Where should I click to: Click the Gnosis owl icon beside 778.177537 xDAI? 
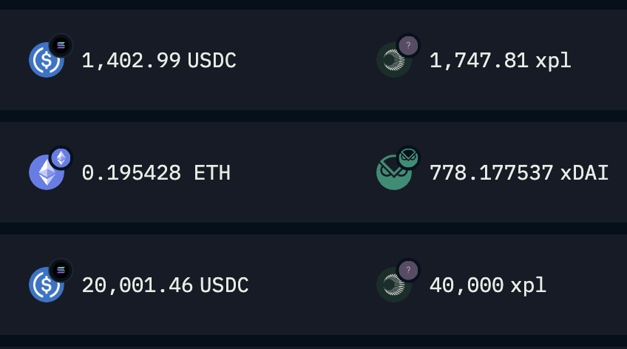point(394,172)
